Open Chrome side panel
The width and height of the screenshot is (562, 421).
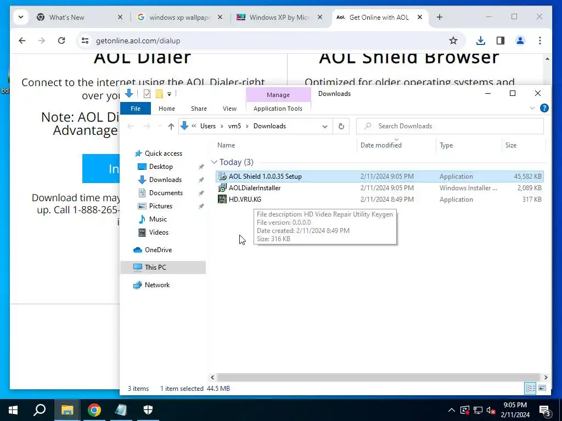pos(501,41)
